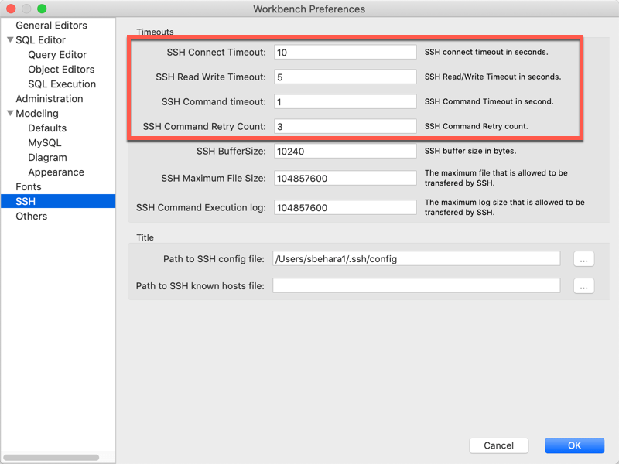Screen dimensions: 619x464
Task: Expand the SQL Editor disclosure triangle
Action: [10, 39]
